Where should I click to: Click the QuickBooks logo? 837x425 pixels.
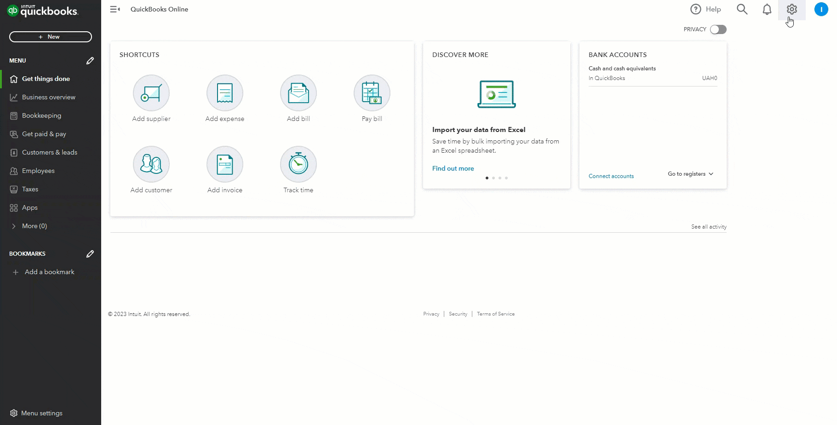pyautogui.click(x=42, y=11)
